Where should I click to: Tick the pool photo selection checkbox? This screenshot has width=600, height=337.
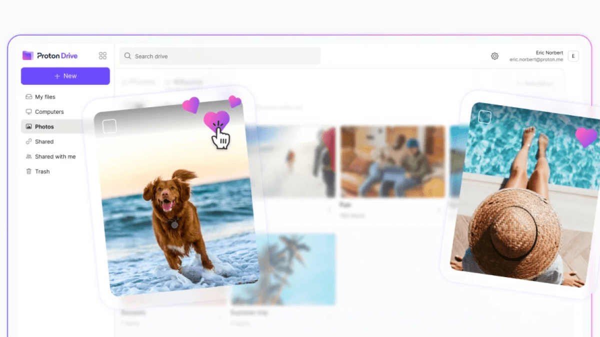tap(484, 117)
